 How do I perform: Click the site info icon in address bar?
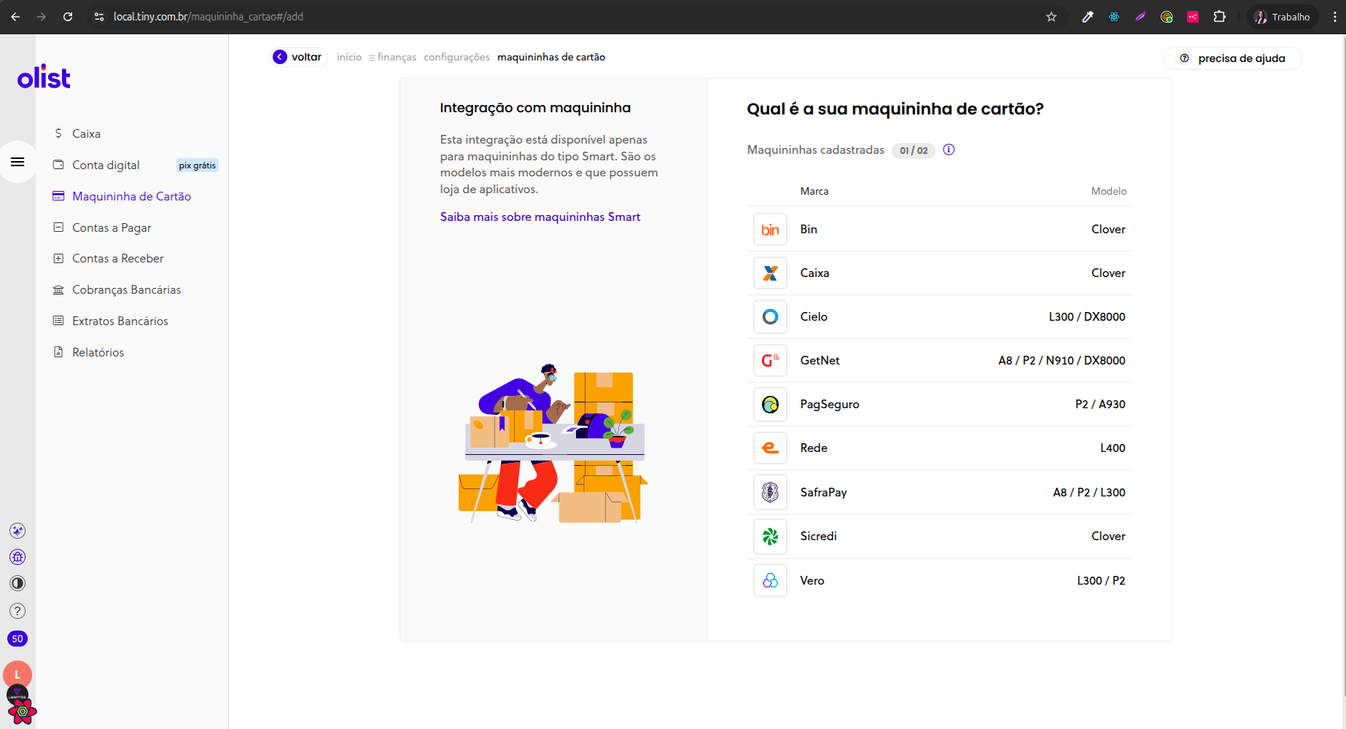(x=99, y=17)
